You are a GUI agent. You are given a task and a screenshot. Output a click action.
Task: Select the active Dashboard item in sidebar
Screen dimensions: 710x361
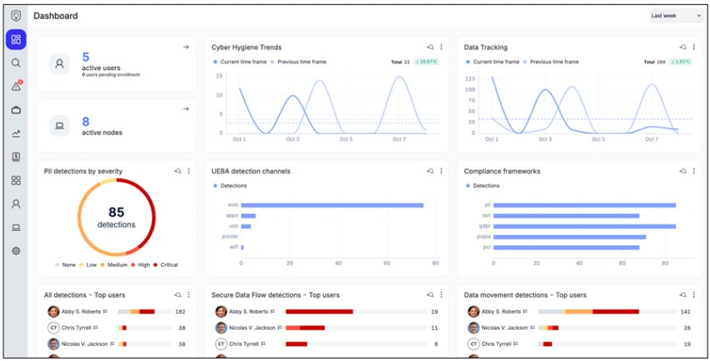click(x=16, y=40)
